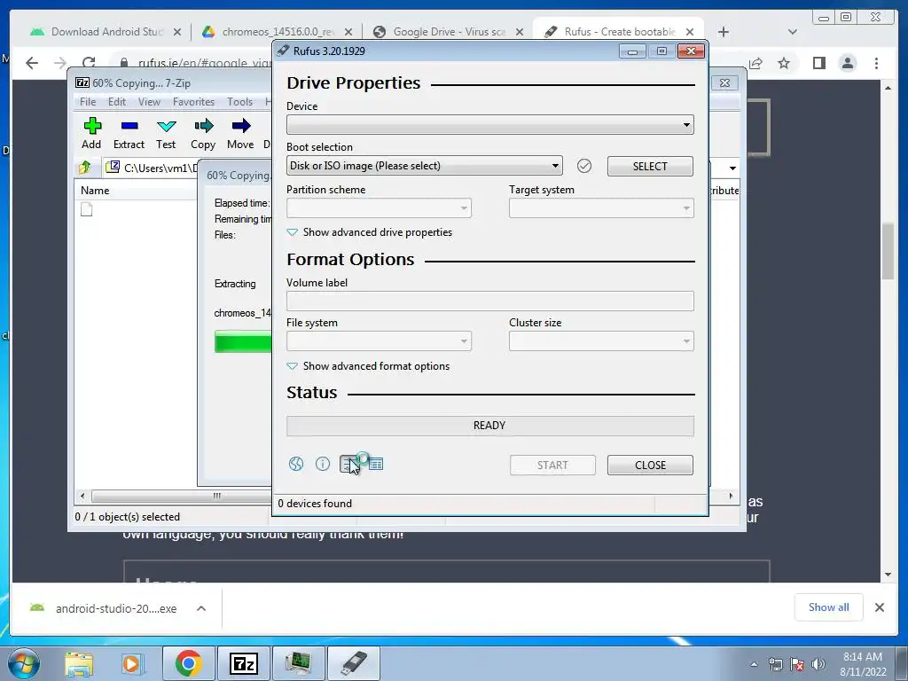Open File system dropdown
The image size is (908, 681).
pos(379,341)
